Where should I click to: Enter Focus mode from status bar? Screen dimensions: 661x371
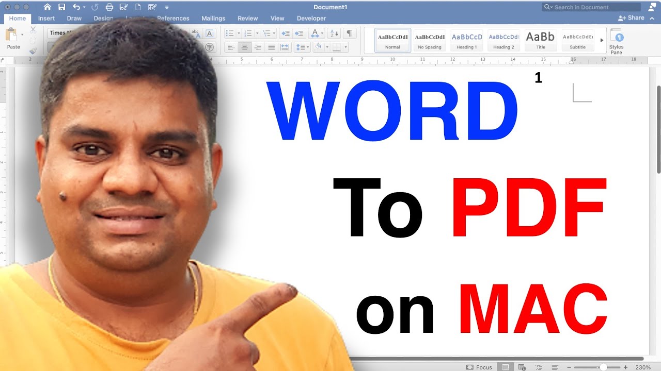[x=479, y=367]
